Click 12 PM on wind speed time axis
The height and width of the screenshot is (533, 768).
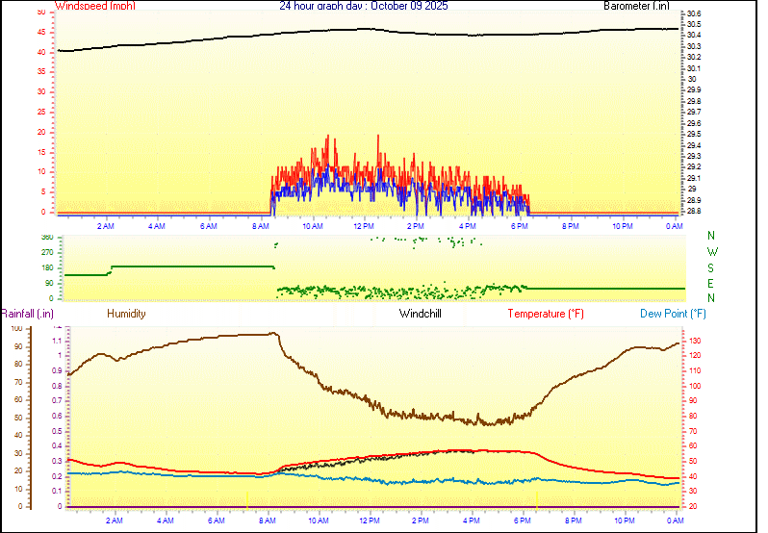(x=364, y=226)
